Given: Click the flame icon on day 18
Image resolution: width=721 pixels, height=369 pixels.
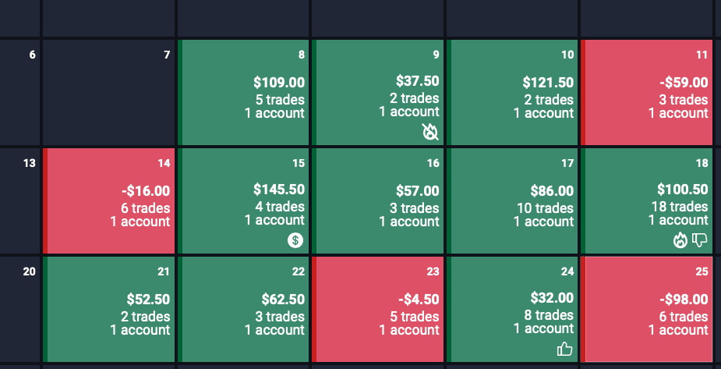Looking at the screenshot, I should (680, 240).
